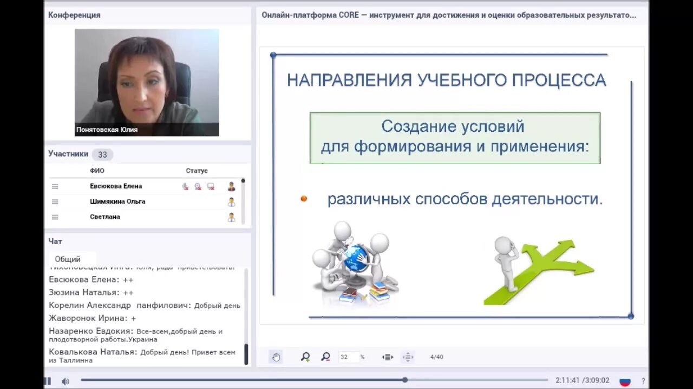Click the playback time 2:11:41 /3:09:02
Image resolution: width=693 pixels, height=389 pixels.
pos(583,380)
